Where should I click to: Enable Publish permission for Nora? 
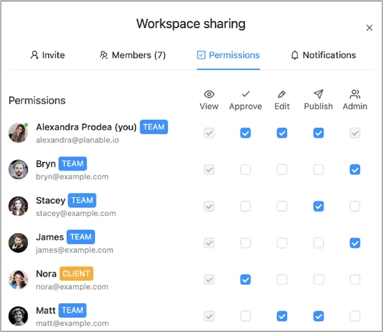[x=319, y=279]
